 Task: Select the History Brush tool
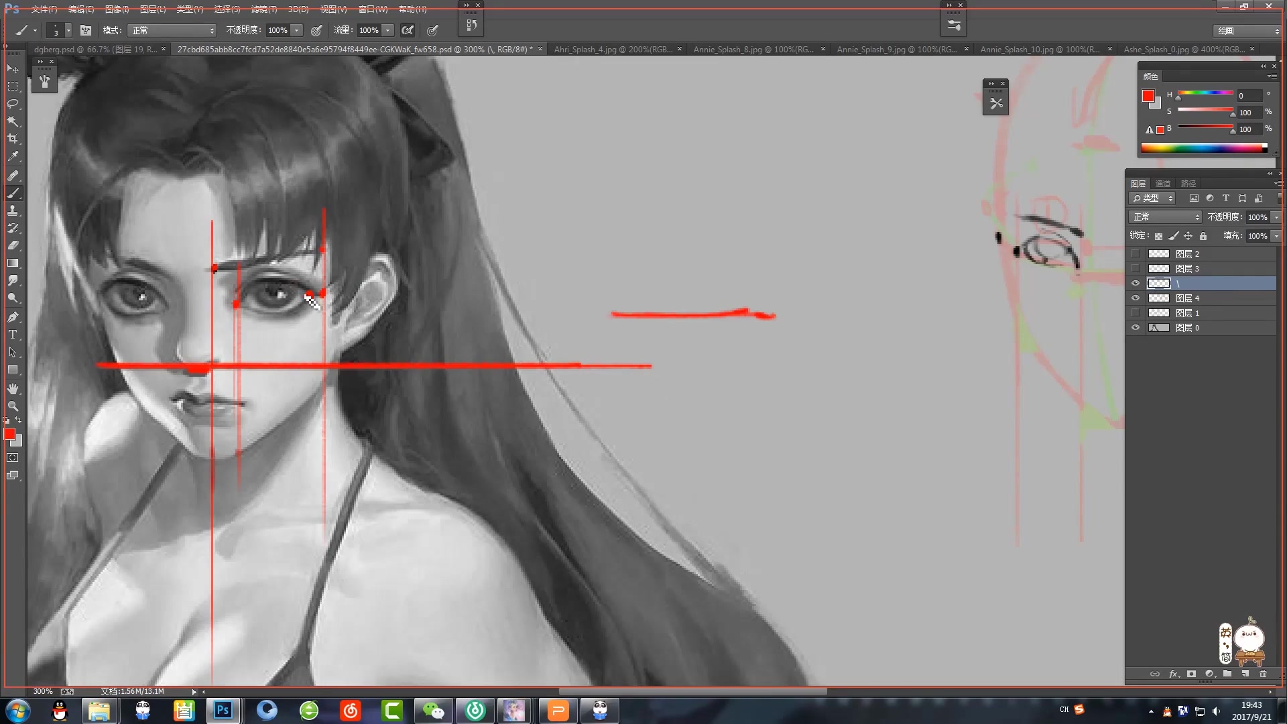point(13,228)
